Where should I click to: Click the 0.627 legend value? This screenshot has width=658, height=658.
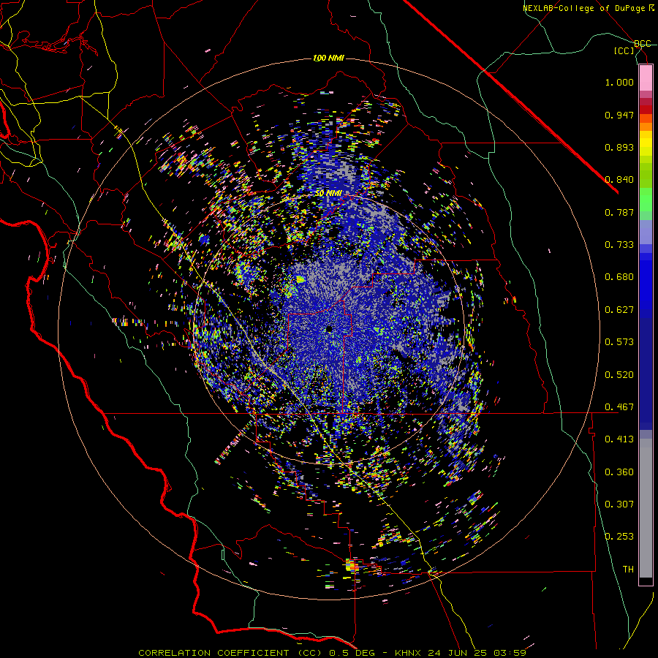coord(619,310)
